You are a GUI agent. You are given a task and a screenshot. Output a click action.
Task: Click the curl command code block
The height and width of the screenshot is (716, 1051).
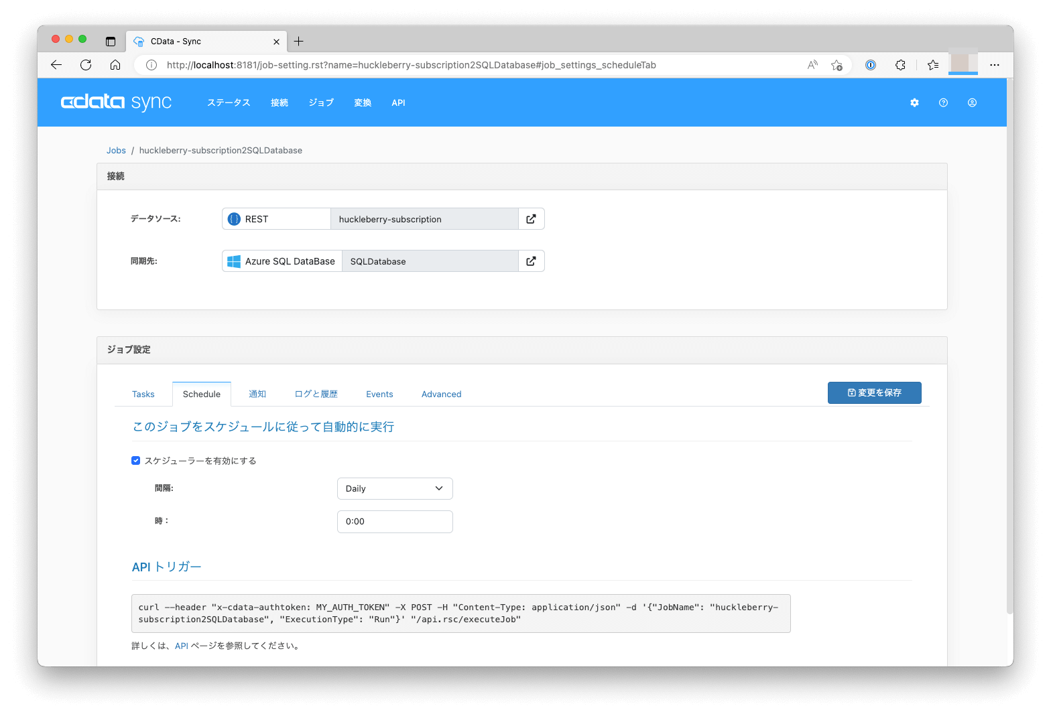click(x=461, y=614)
